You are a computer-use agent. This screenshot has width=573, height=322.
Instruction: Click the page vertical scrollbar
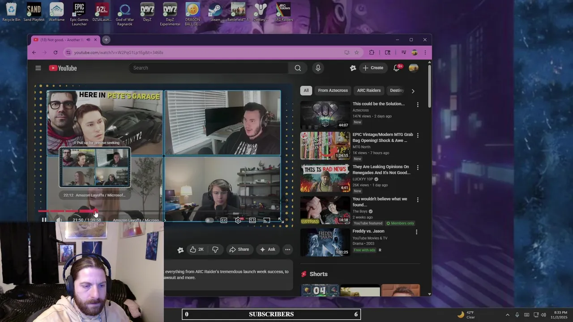pyautogui.click(x=430, y=87)
